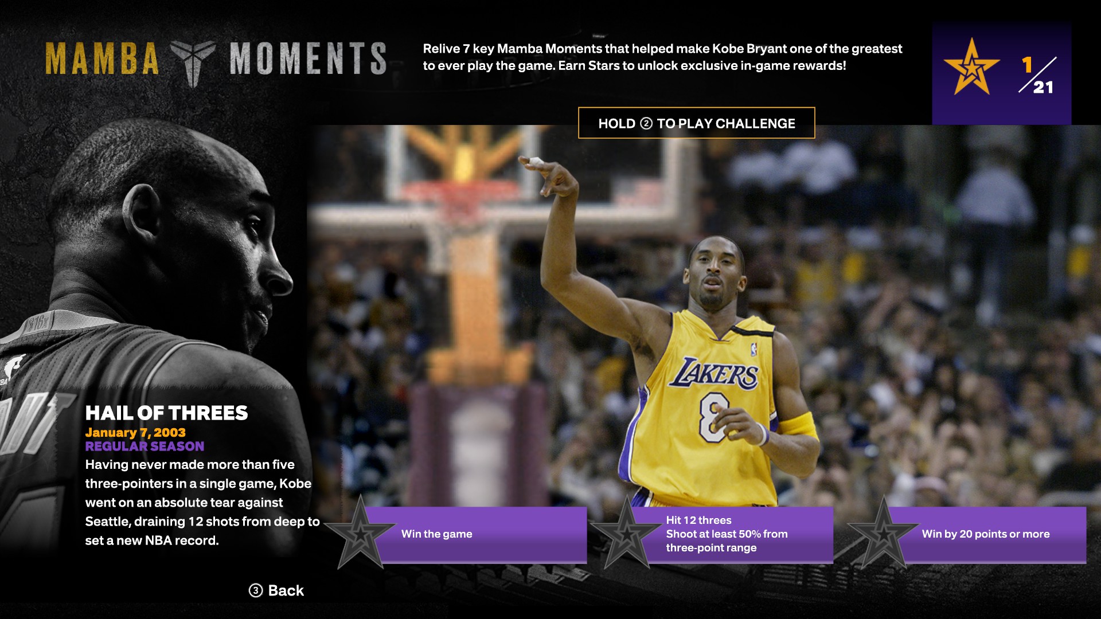1101x619 pixels.
Task: Click the MOMENTS title text
Action: (x=308, y=58)
